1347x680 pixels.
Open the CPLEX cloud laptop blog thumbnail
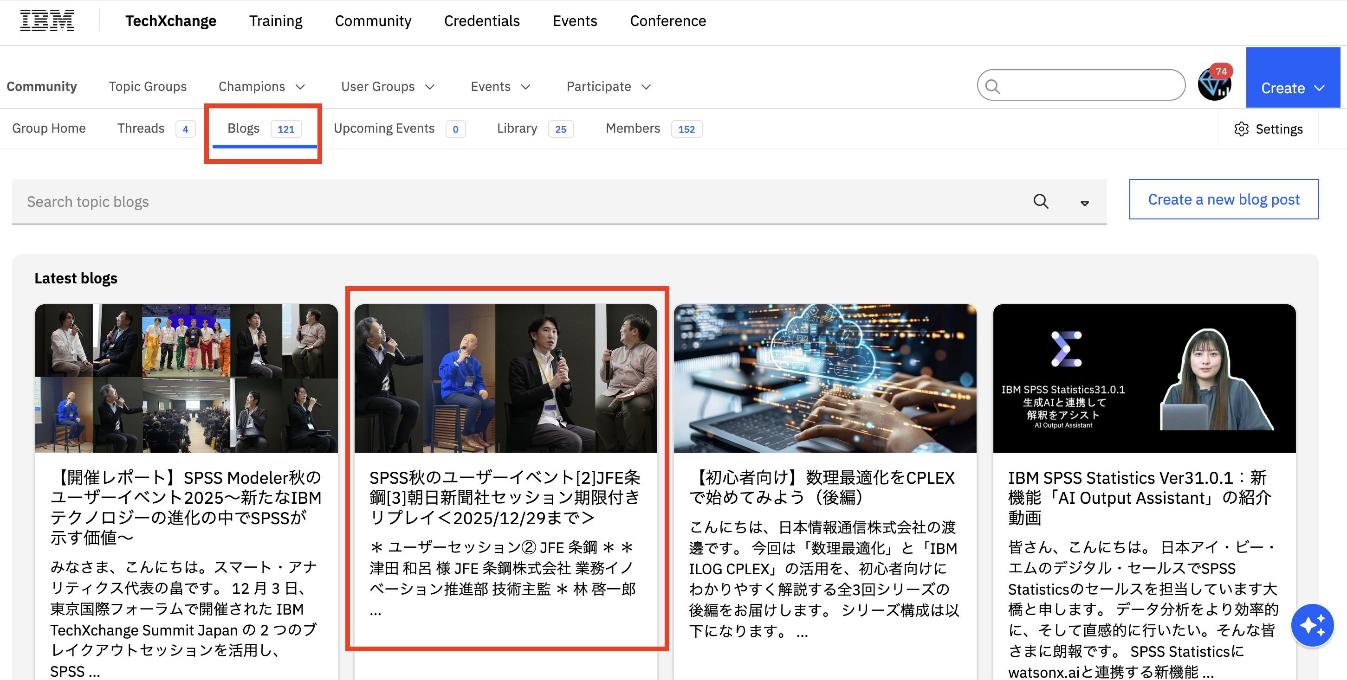[x=825, y=378]
